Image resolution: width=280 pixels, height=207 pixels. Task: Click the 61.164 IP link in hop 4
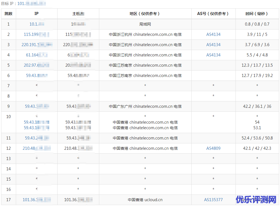[x=36, y=55]
